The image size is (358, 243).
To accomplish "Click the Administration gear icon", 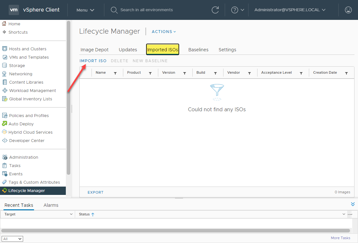I will point(4,157).
